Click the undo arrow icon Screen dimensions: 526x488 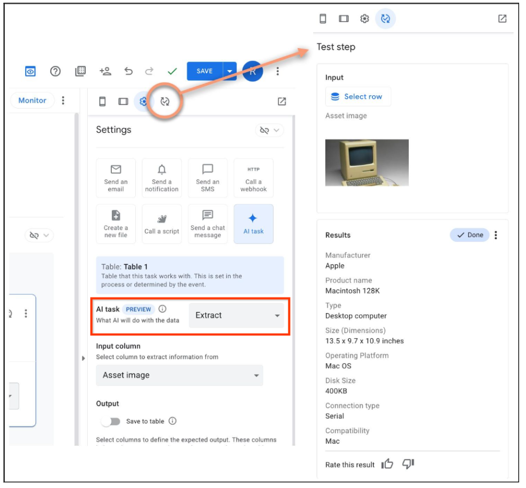(128, 71)
